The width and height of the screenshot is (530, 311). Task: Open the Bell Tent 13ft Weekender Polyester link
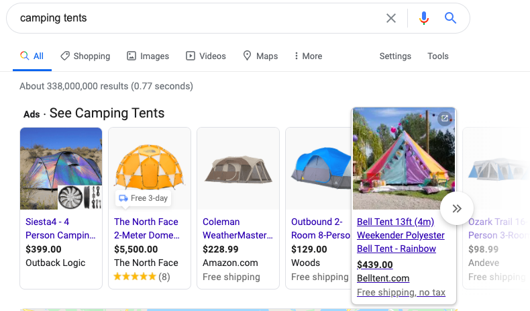(401, 235)
